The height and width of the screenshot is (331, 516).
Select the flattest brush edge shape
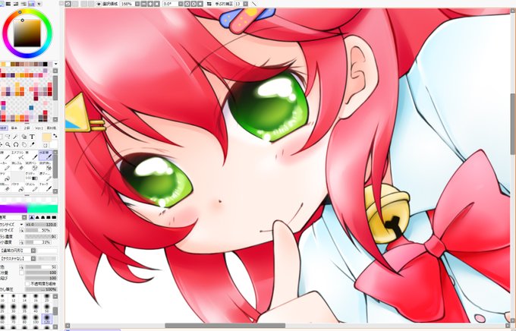[x=55, y=217]
